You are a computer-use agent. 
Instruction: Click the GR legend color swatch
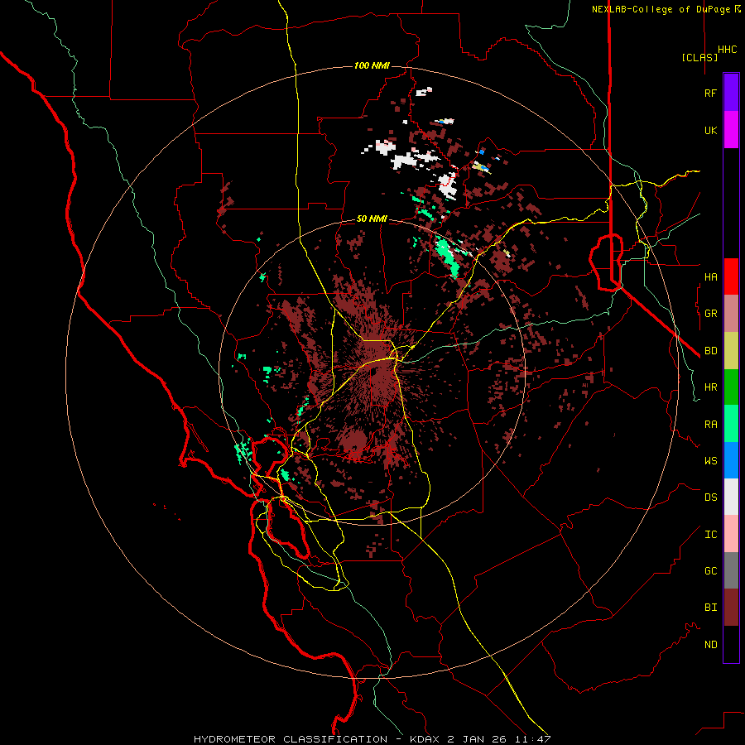[731, 314]
